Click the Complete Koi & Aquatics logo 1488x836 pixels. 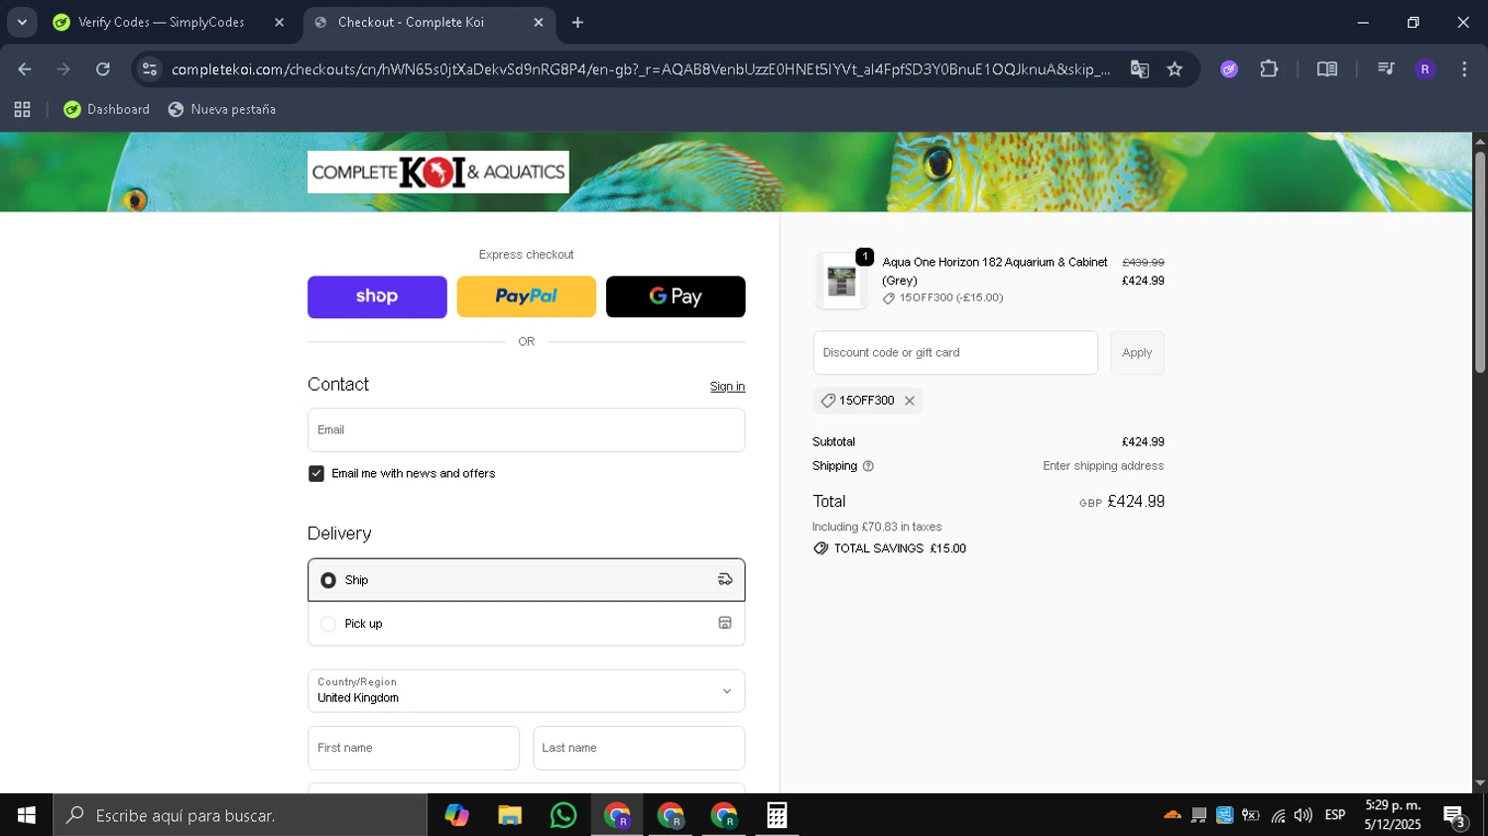click(x=437, y=172)
